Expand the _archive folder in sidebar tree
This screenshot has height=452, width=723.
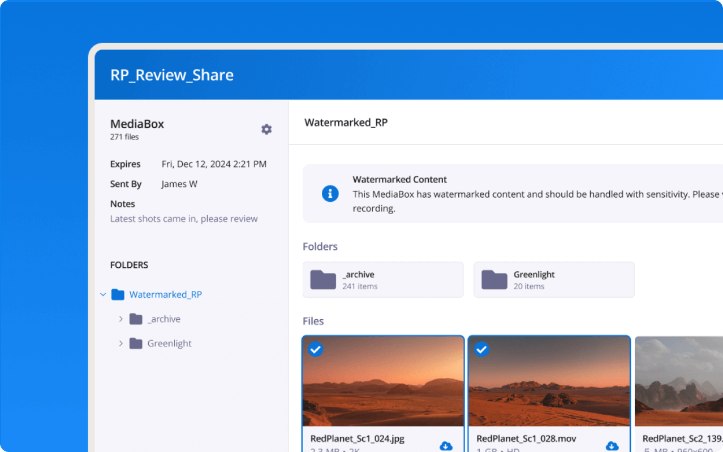pos(120,319)
